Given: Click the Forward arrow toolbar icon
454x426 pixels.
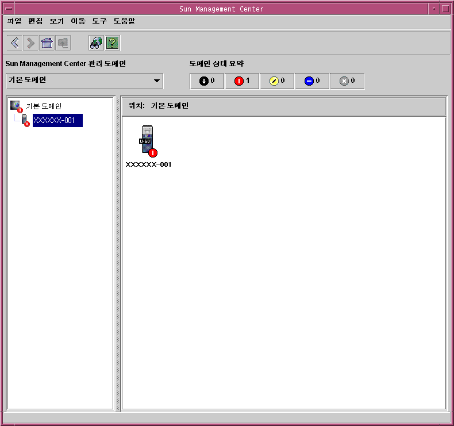Looking at the screenshot, I should point(30,43).
